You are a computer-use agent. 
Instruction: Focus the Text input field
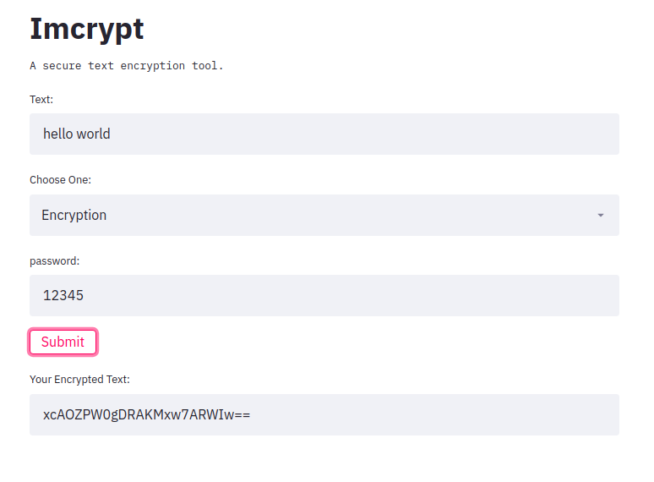pos(324,134)
